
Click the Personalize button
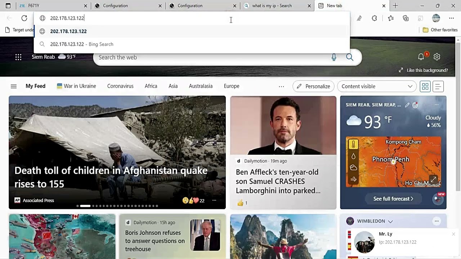click(313, 86)
